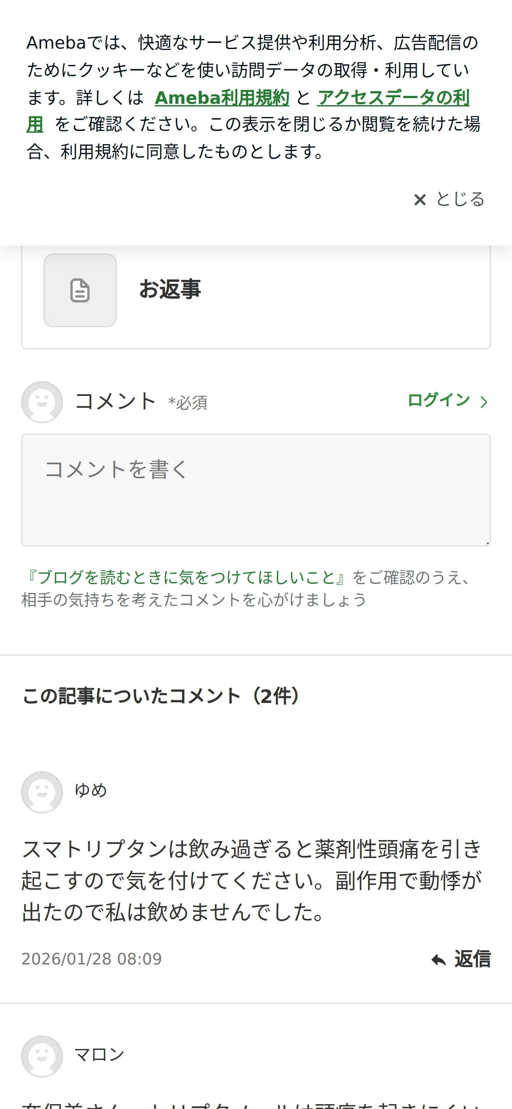Screen dimensions: 512x1109
Task: Click the この記事についたコメント(2件) heading
Action: point(161,696)
